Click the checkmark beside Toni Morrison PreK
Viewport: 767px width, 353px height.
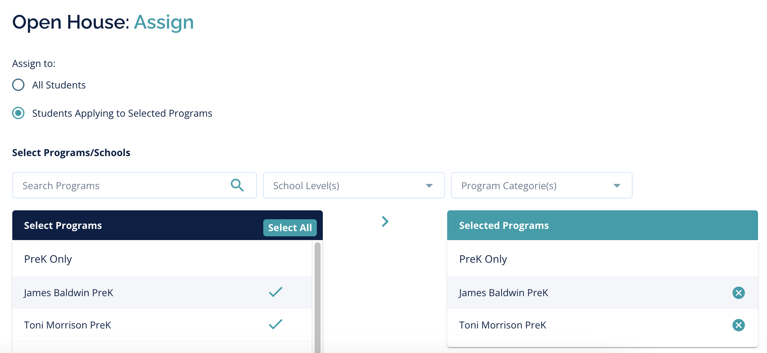coord(276,325)
